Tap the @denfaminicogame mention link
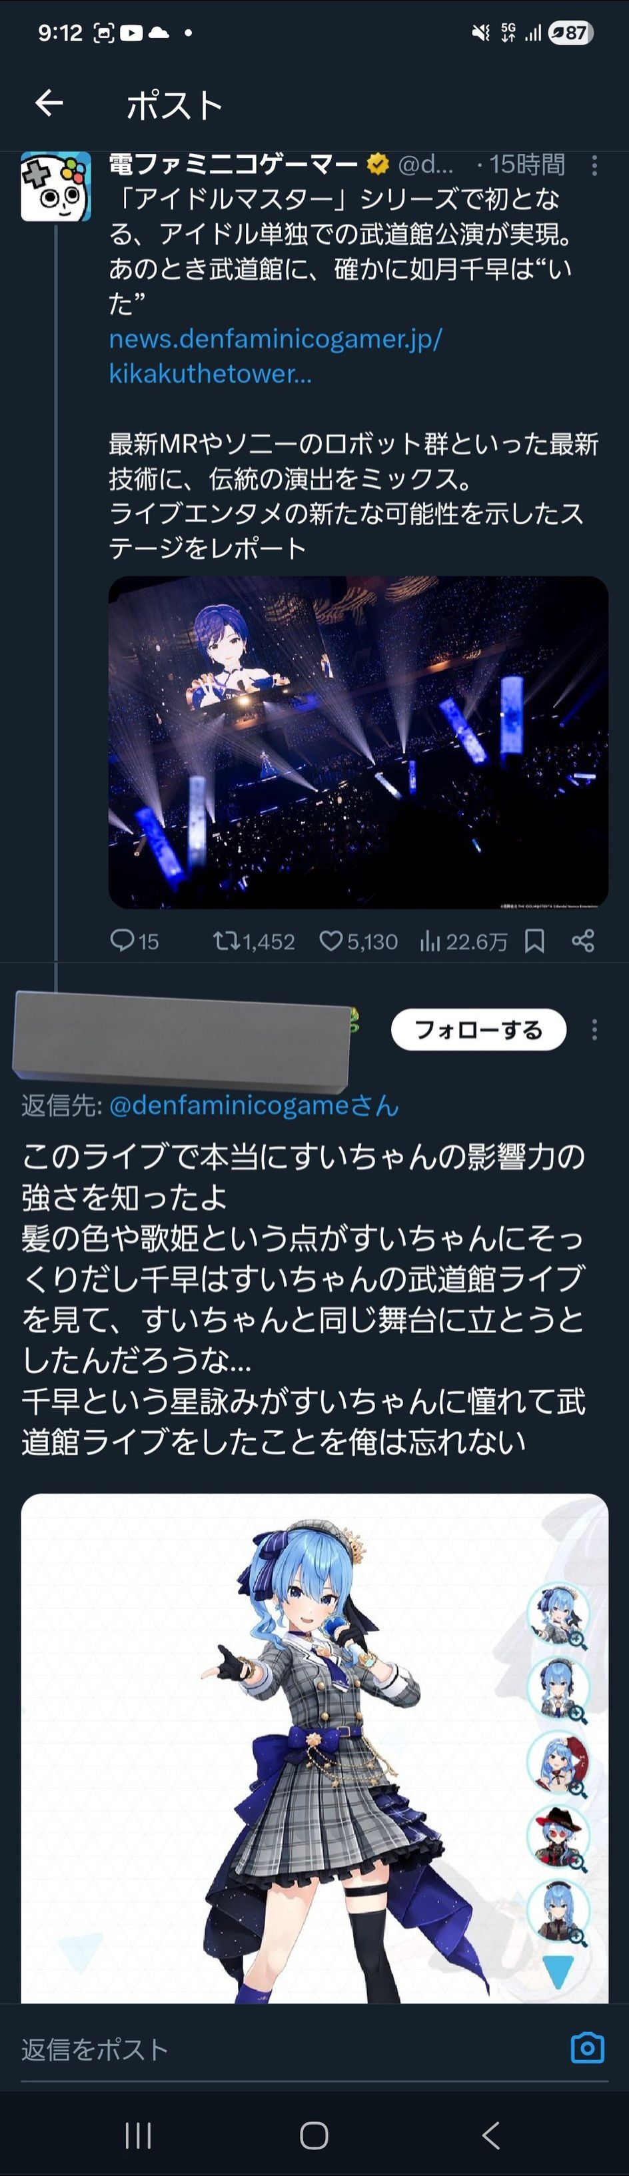 click(x=253, y=1105)
